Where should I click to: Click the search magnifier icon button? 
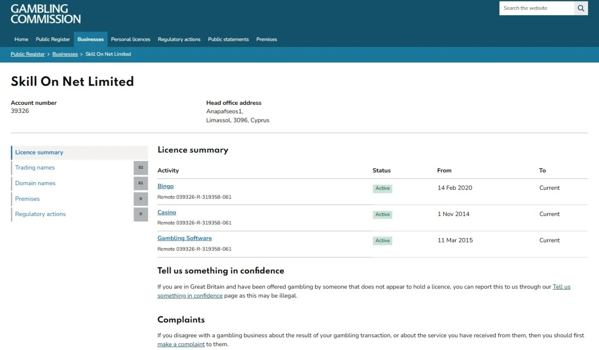pos(581,8)
